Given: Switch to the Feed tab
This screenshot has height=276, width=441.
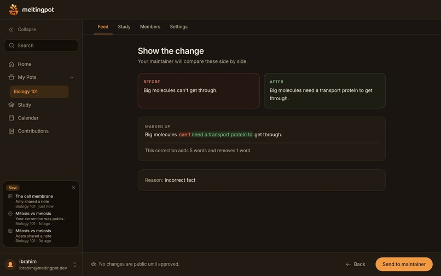Looking at the screenshot, I should click(103, 27).
